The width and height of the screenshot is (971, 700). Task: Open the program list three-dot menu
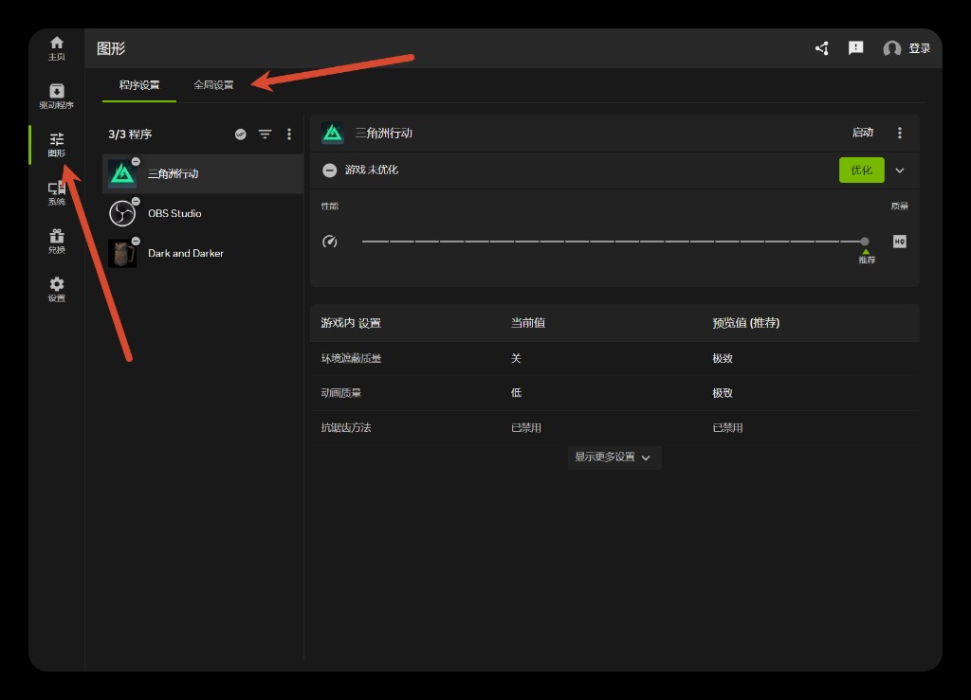[x=289, y=135]
